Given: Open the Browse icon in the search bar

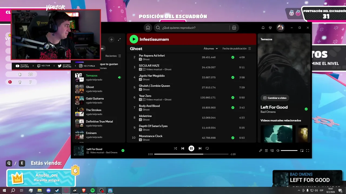Looking at the screenshot, I should coord(234,28).
